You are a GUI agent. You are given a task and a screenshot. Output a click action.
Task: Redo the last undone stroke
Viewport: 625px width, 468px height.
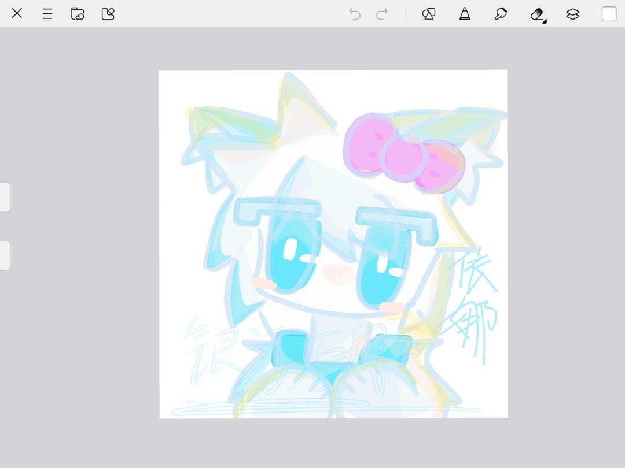coord(382,14)
